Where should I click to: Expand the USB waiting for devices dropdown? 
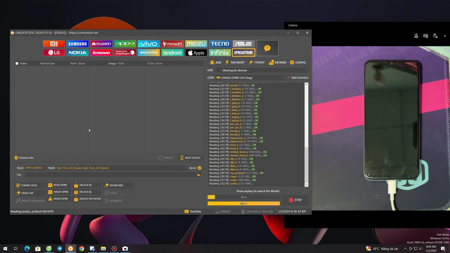point(262,70)
